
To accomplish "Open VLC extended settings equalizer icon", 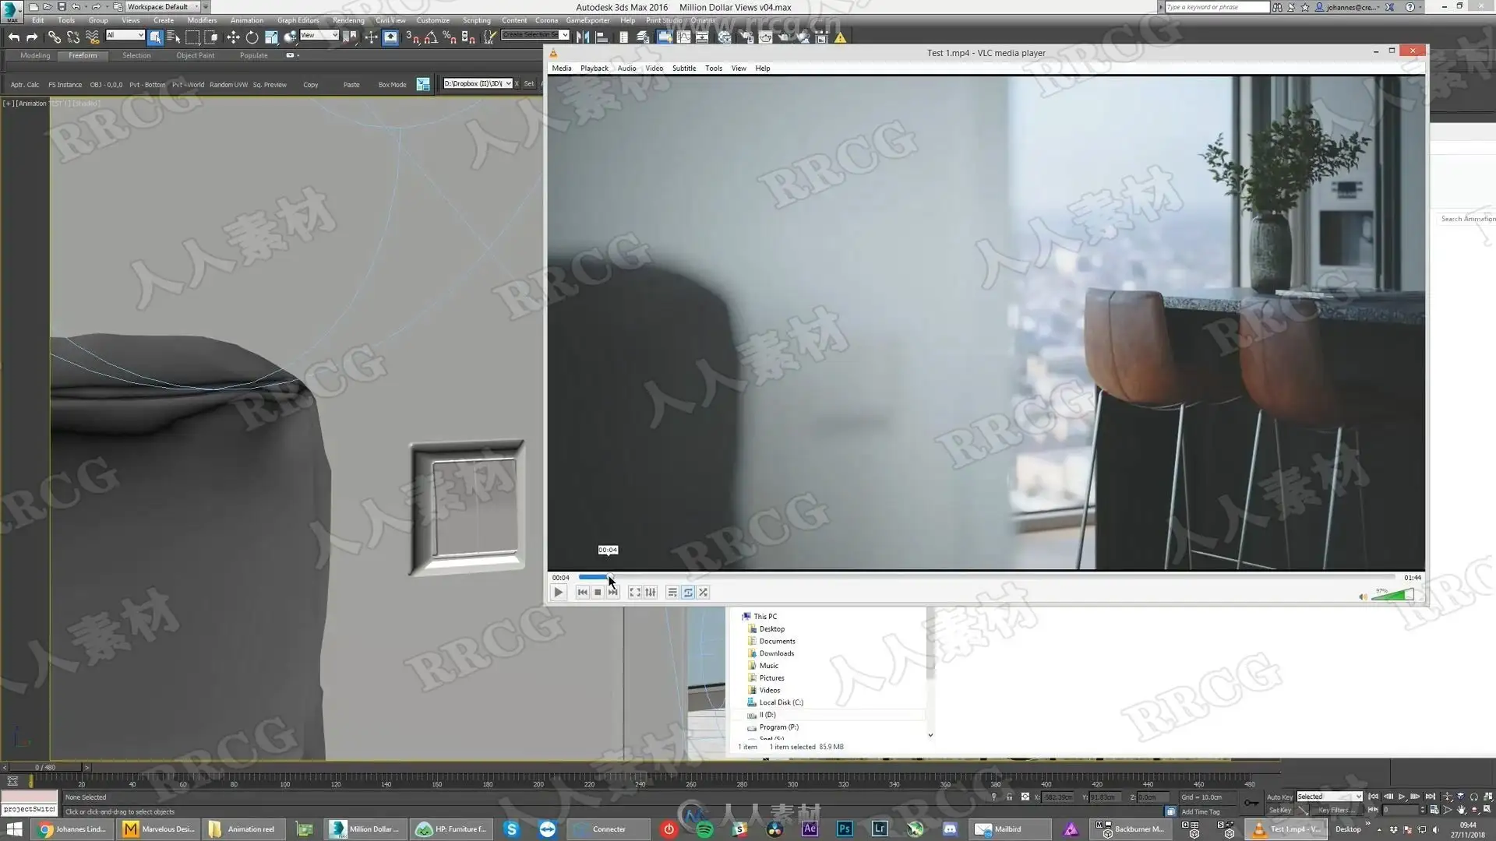I will click(651, 593).
